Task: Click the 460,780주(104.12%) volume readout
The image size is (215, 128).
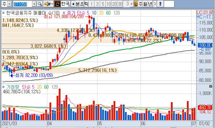Action: point(22,91)
